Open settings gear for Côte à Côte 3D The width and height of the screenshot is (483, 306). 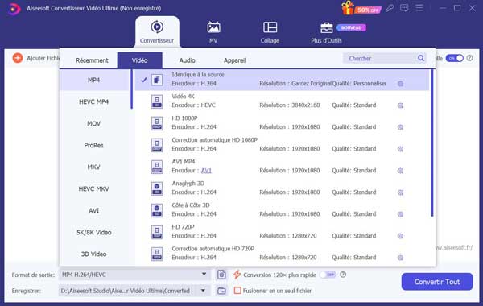tap(400, 214)
